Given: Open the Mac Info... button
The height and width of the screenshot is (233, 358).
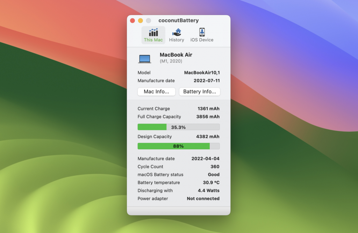Looking at the screenshot, I should coord(156,92).
